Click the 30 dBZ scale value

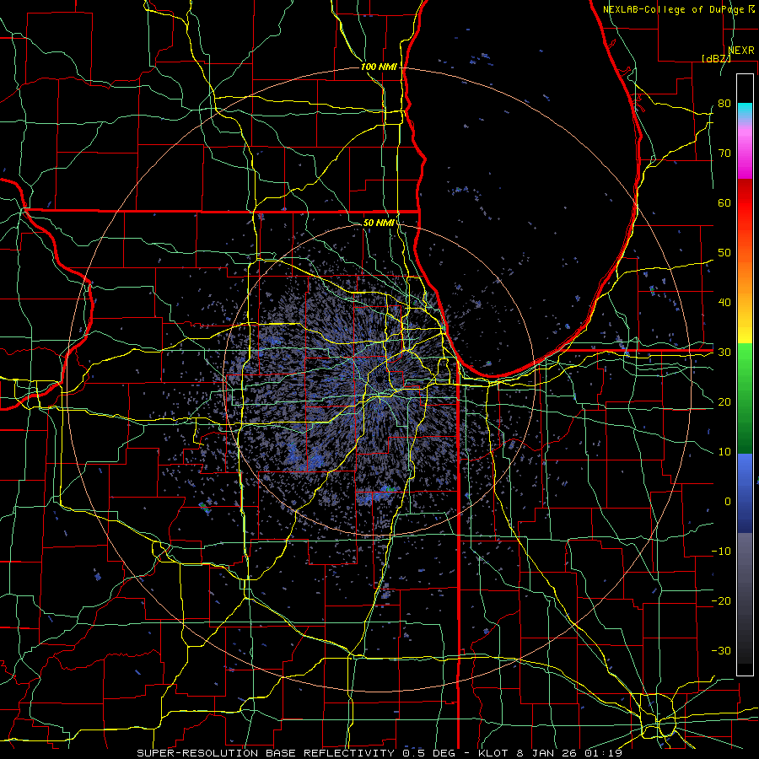pyautogui.click(x=724, y=352)
